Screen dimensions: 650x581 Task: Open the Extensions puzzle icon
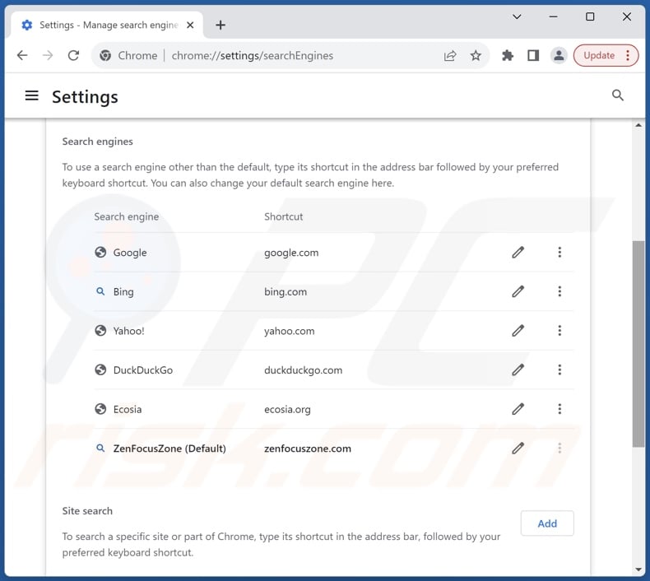(x=508, y=56)
